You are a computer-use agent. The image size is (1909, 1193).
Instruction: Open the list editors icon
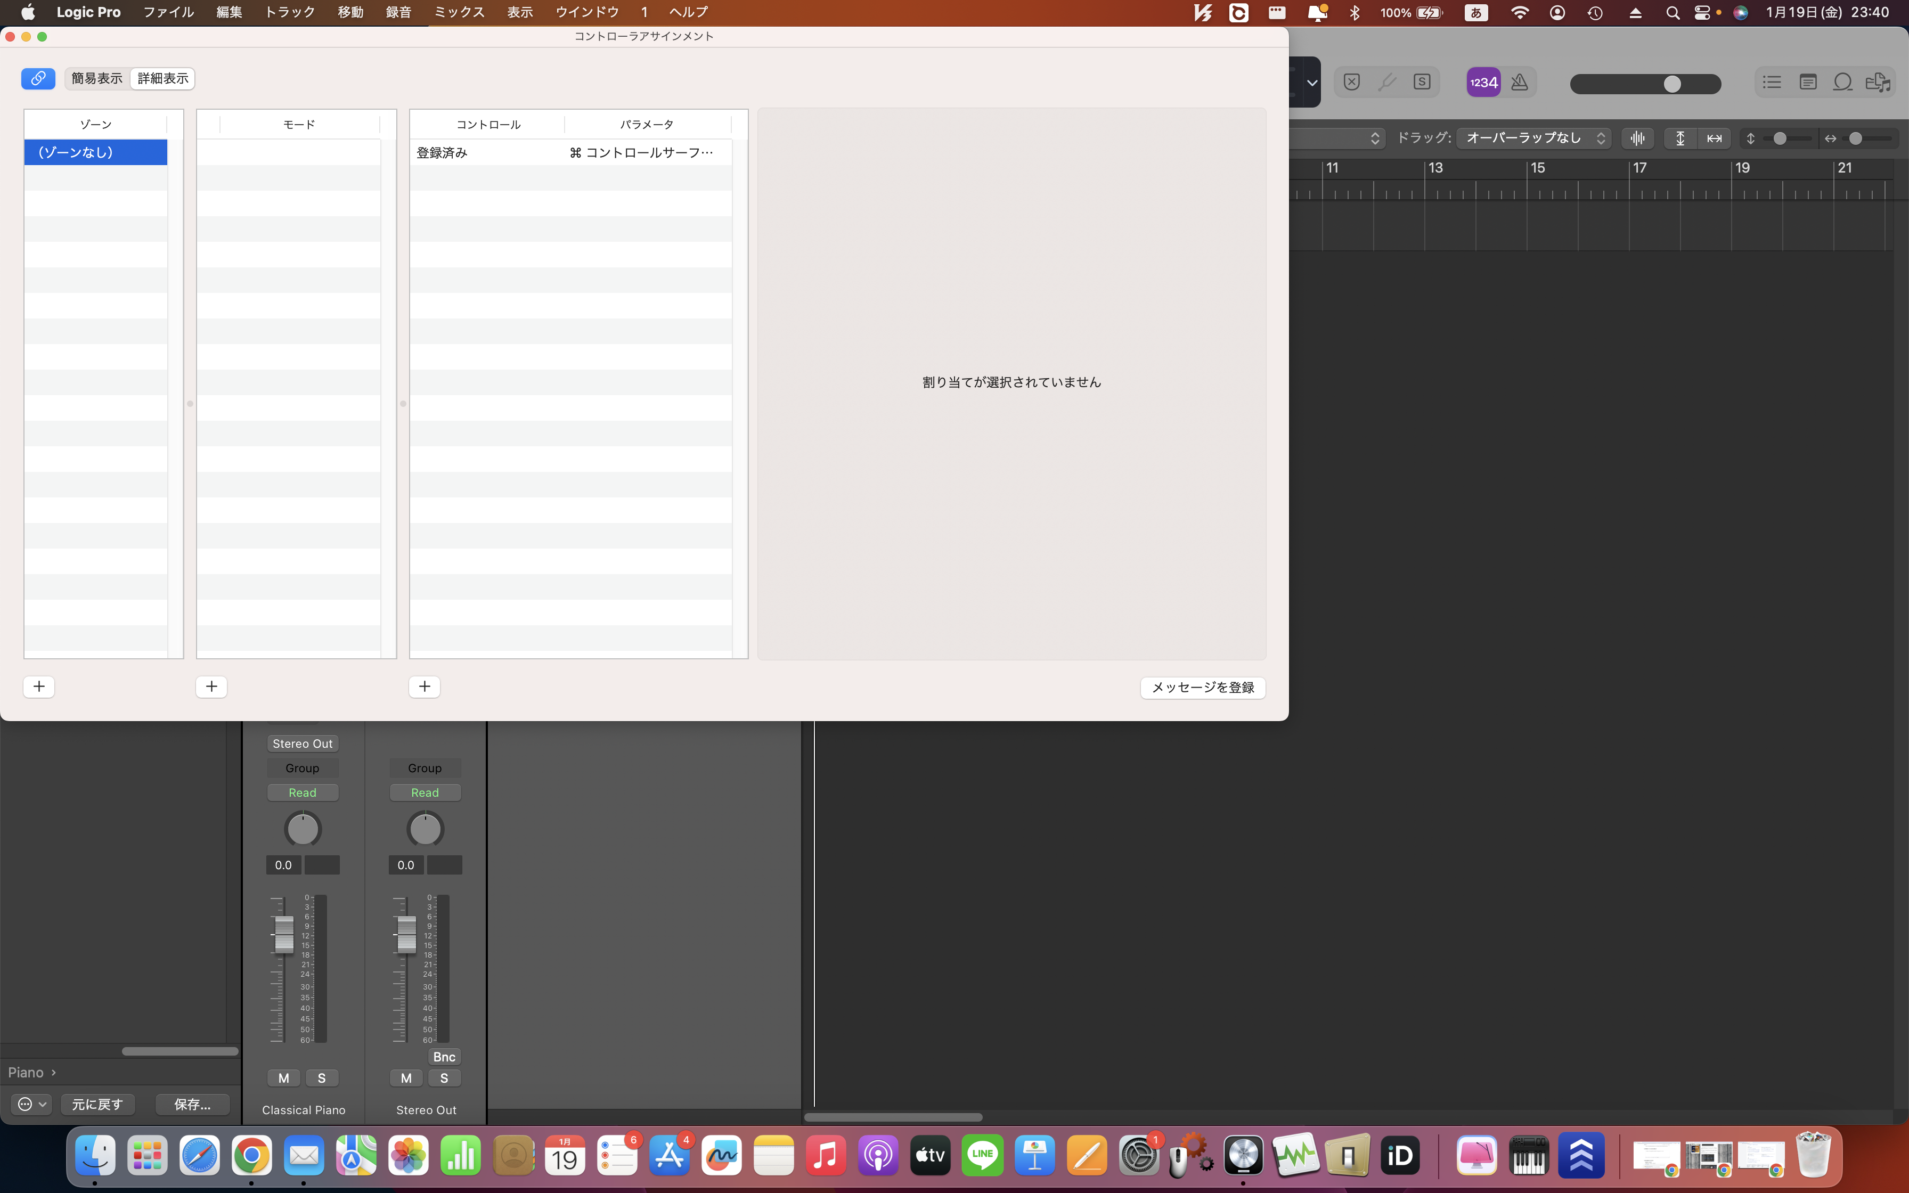pos(1772,82)
